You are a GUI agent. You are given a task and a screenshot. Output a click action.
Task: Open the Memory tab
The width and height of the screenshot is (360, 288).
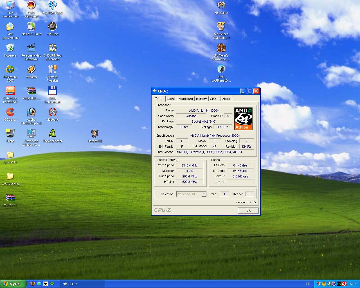(201, 99)
